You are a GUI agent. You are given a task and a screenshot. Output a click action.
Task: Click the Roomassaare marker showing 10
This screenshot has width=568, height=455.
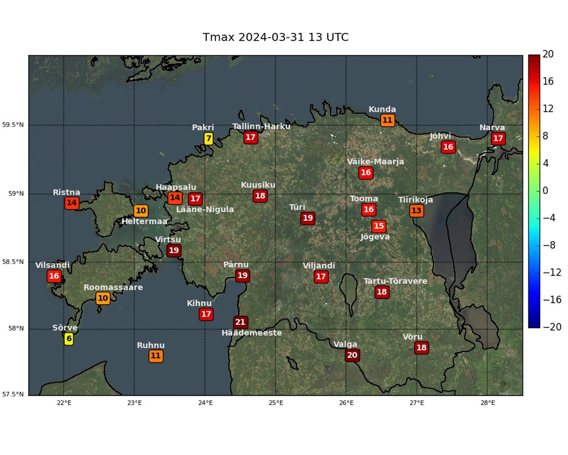(x=103, y=298)
